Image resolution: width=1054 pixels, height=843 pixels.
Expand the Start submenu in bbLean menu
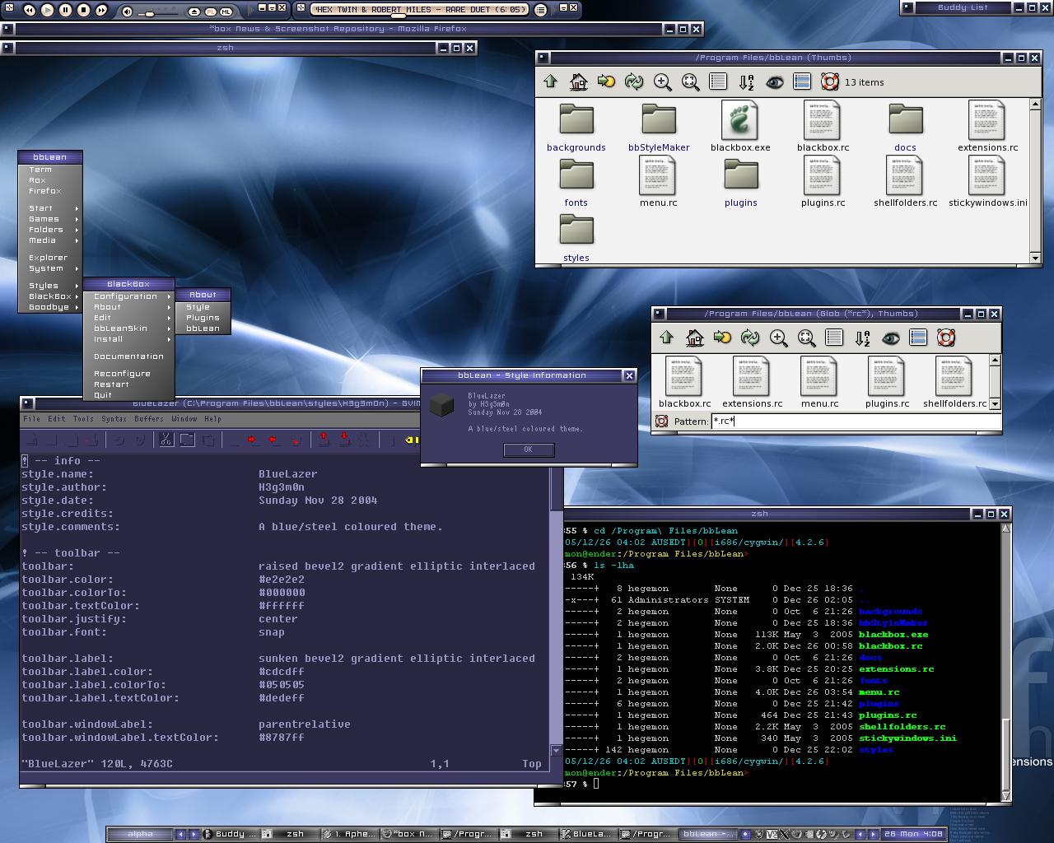pos(50,208)
